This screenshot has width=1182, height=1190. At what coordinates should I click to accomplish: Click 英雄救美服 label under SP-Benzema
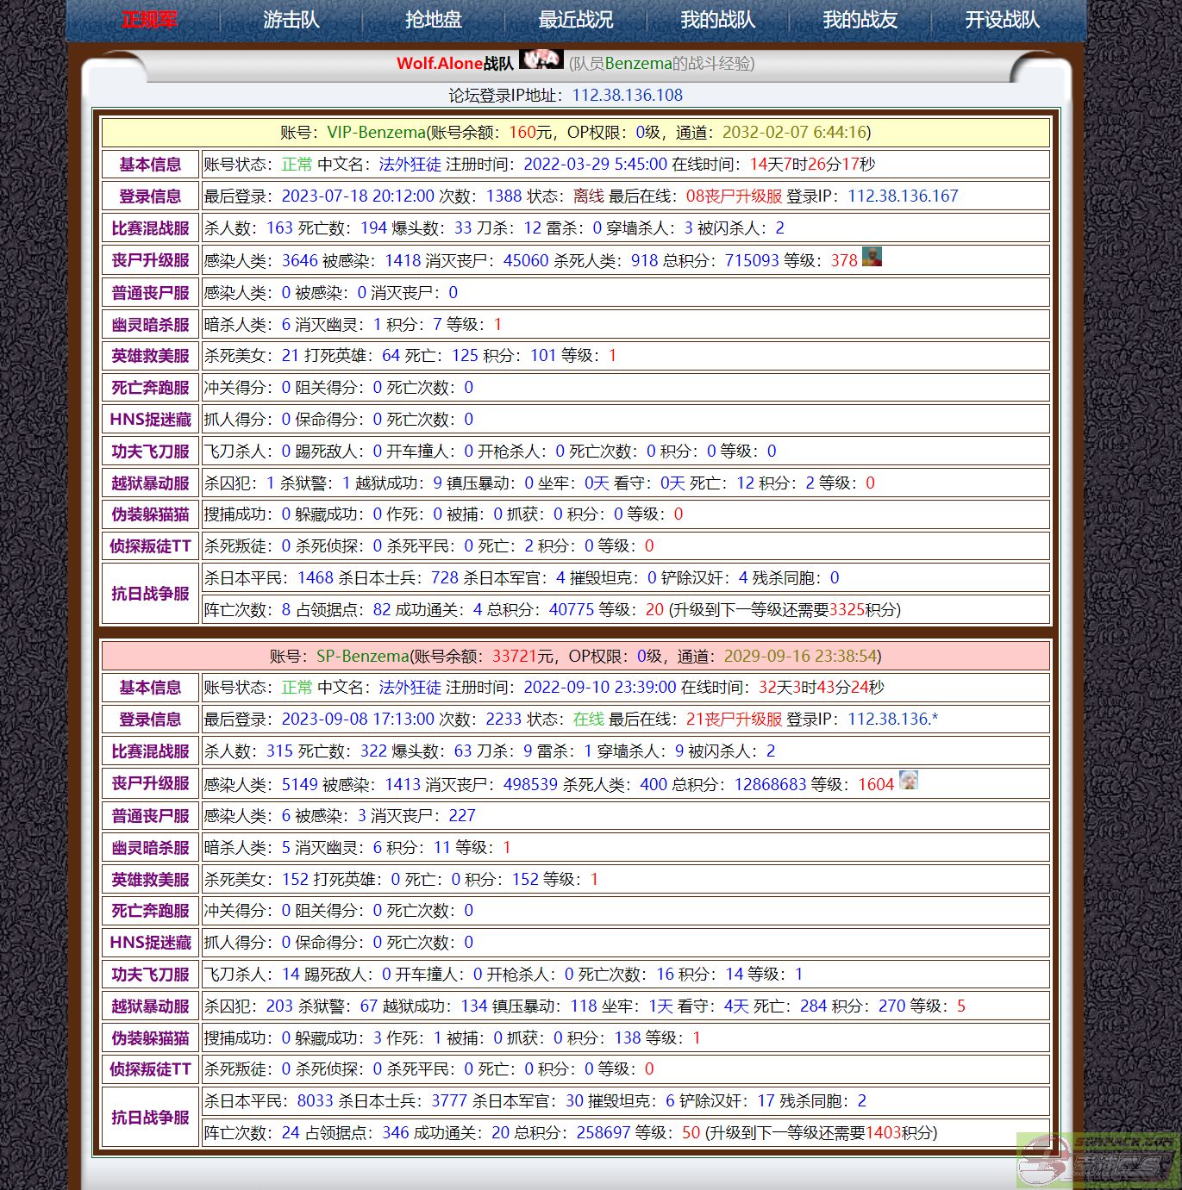point(150,880)
